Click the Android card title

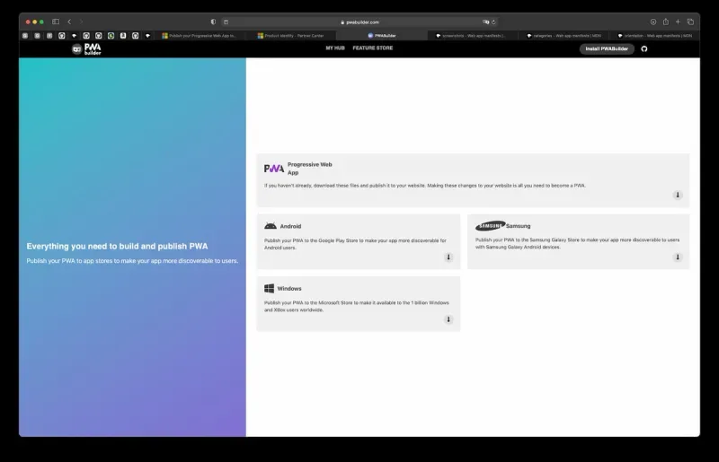(x=290, y=226)
